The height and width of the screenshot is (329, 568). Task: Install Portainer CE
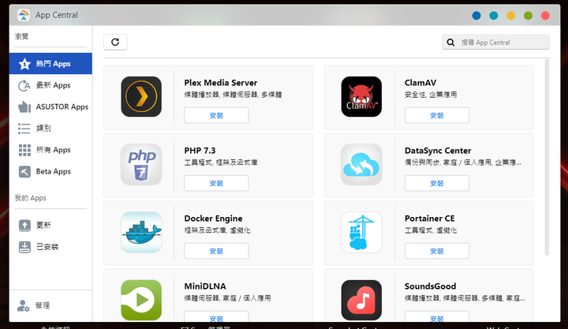(437, 251)
